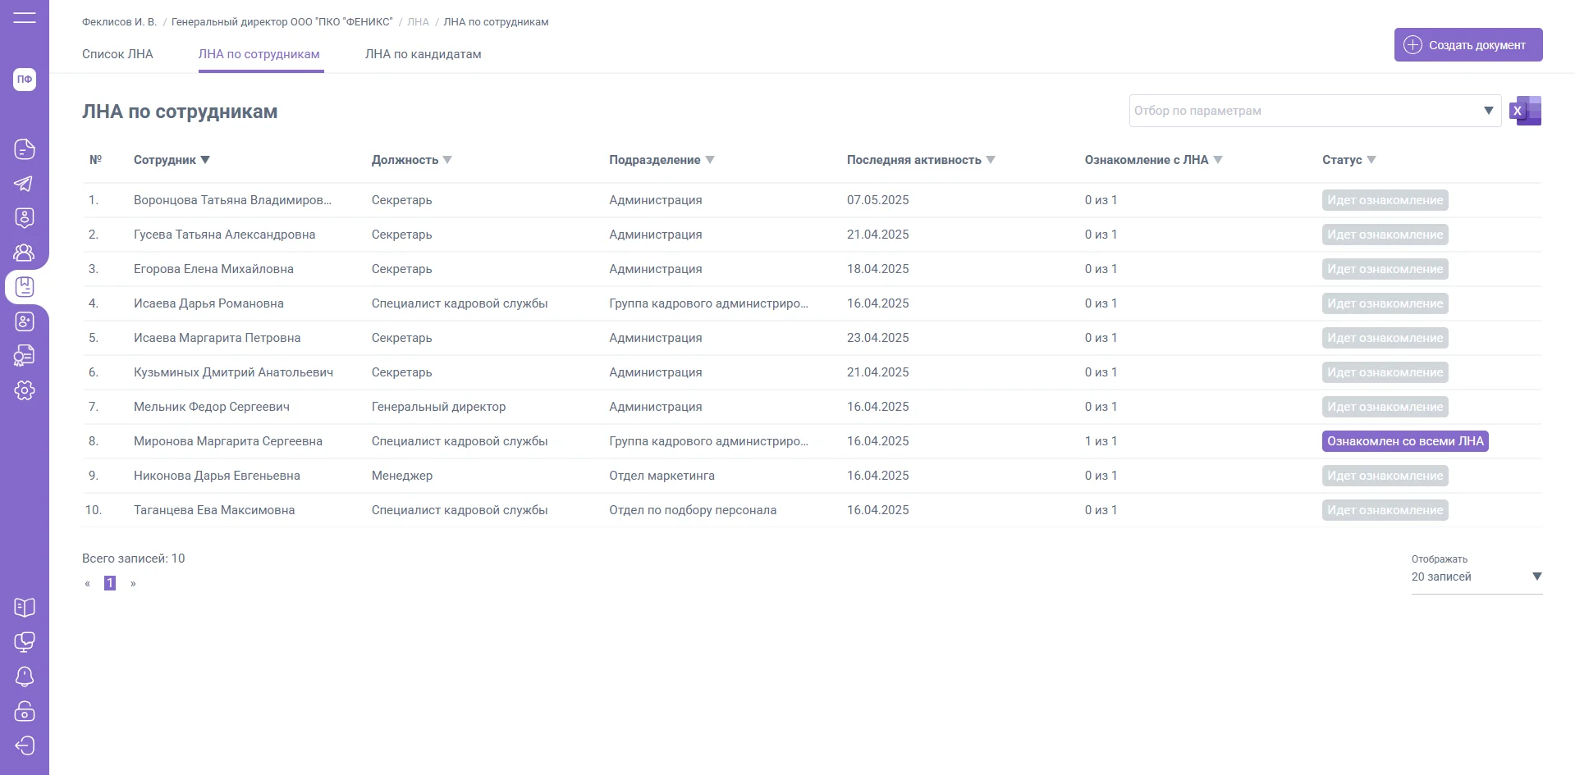Open the group of people sidebar icon
The width and height of the screenshot is (1575, 775).
pos(25,253)
